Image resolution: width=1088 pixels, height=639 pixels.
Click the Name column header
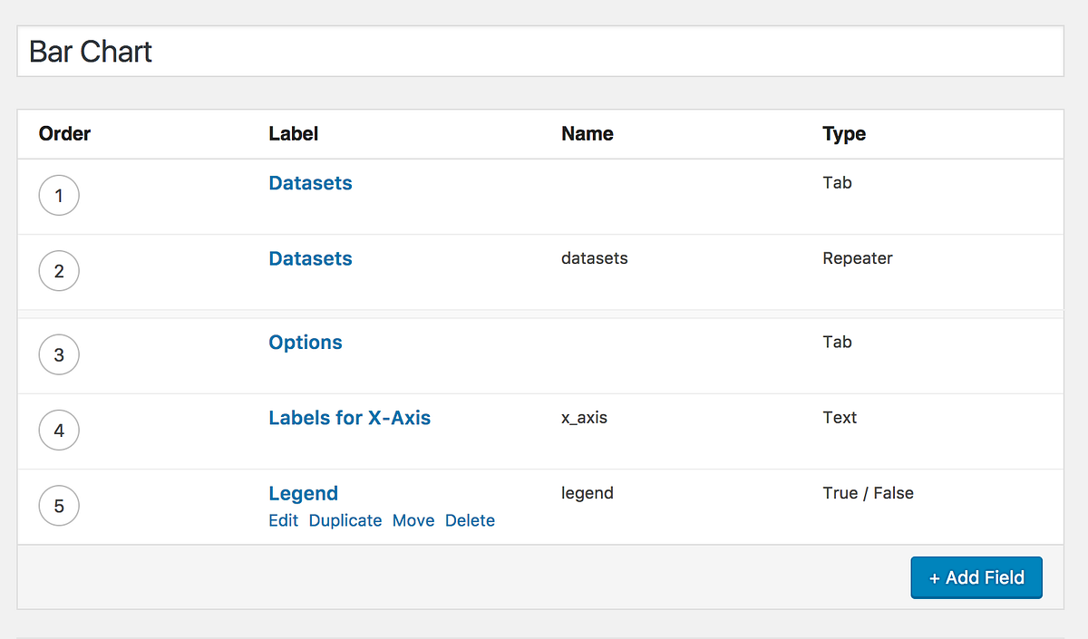coord(587,133)
